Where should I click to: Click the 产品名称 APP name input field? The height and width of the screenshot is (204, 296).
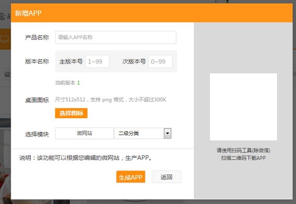pos(115,38)
